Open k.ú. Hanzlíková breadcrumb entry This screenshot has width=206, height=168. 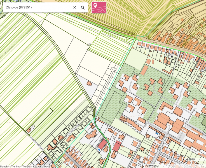pos(41,167)
